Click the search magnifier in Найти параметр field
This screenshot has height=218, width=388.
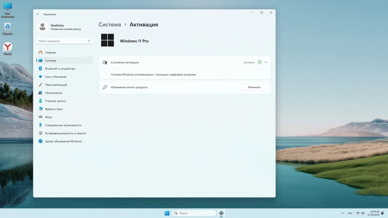pyautogui.click(x=89, y=41)
